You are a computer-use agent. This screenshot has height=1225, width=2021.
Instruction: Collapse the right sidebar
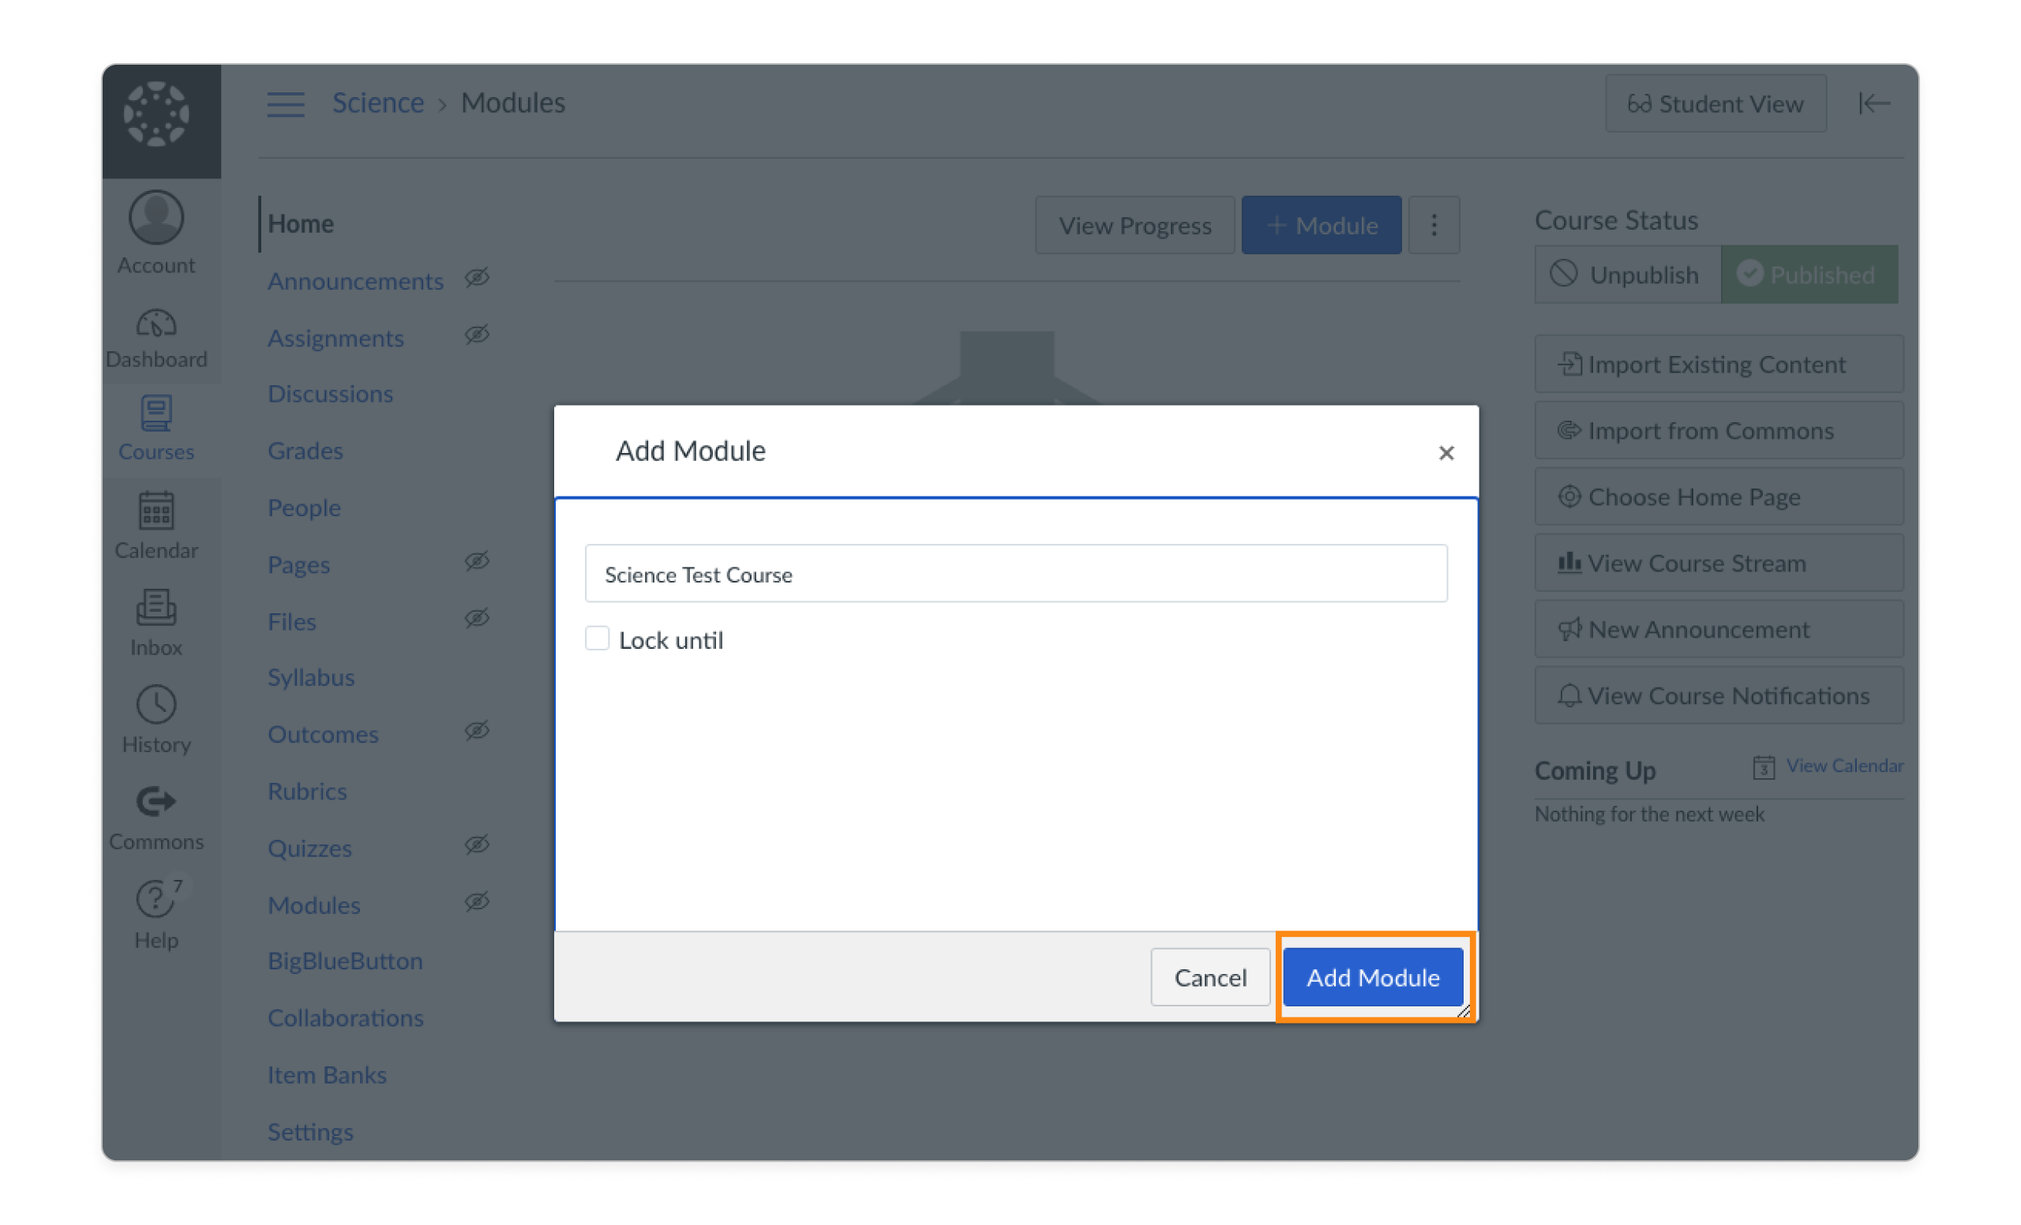coord(1875,103)
